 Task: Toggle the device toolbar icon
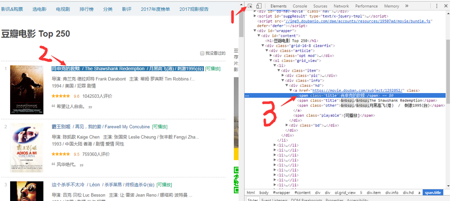tap(259, 6)
